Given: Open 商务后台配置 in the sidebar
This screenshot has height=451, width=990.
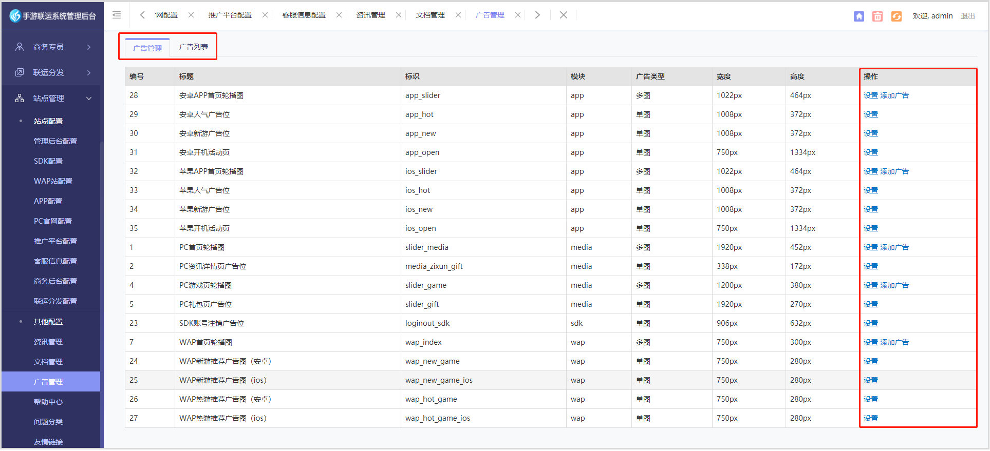Looking at the screenshot, I should pyautogui.click(x=55, y=281).
